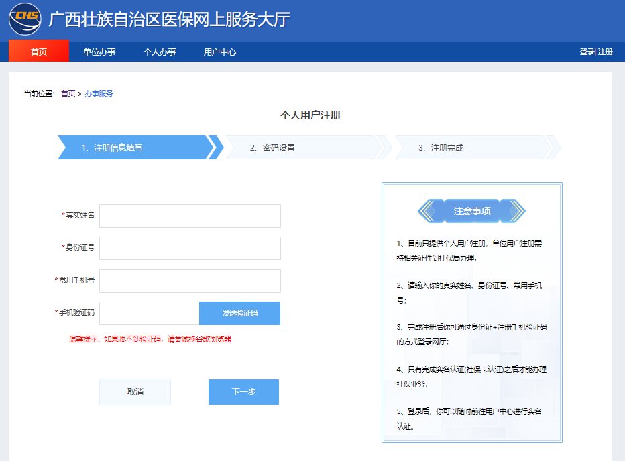Focus the 真实姓名 input field
Image resolution: width=625 pixels, height=461 pixels.
[190, 216]
